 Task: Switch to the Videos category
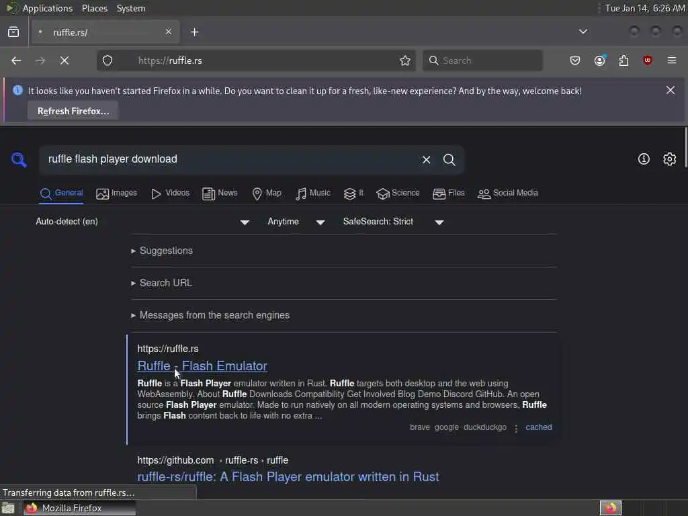(170, 193)
